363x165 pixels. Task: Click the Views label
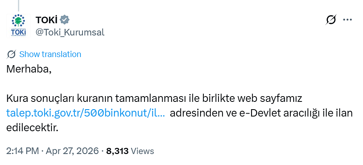click(143, 151)
